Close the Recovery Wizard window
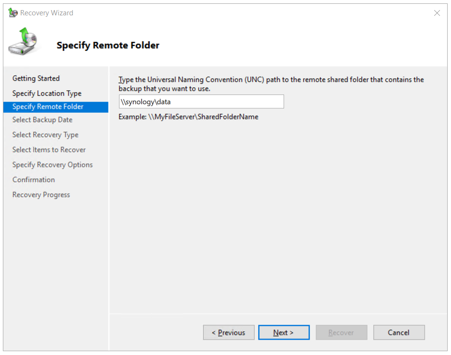The width and height of the screenshot is (451, 355). click(437, 13)
